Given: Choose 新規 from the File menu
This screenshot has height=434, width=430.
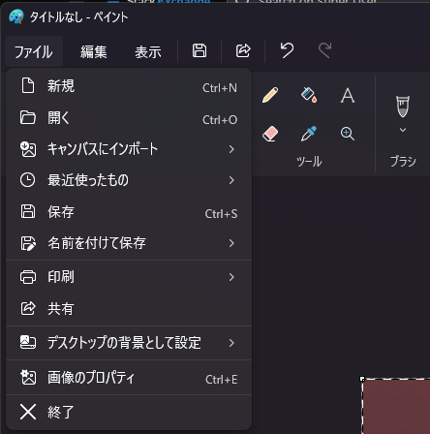Looking at the screenshot, I should pos(129,86).
